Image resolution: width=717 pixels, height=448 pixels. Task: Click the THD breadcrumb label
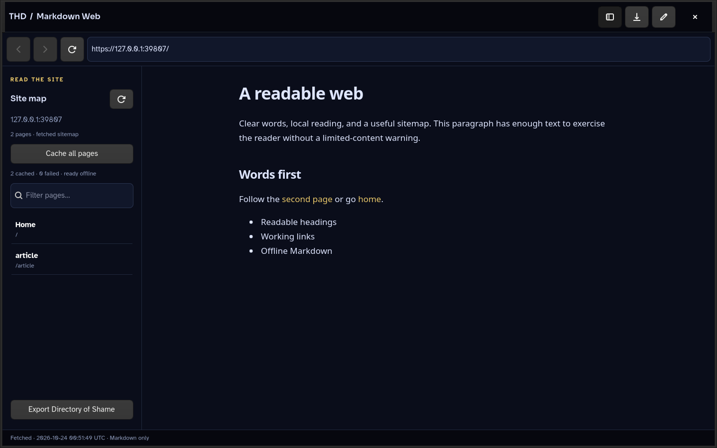pos(17,16)
